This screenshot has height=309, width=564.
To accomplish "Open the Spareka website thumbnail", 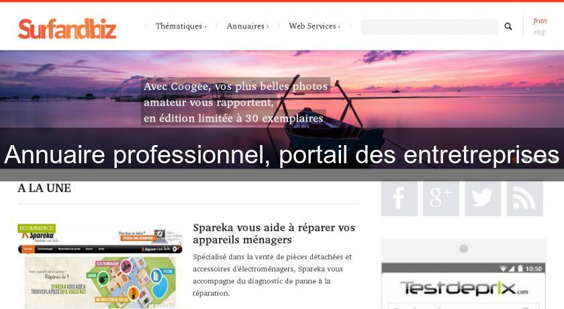I will click(x=100, y=266).
